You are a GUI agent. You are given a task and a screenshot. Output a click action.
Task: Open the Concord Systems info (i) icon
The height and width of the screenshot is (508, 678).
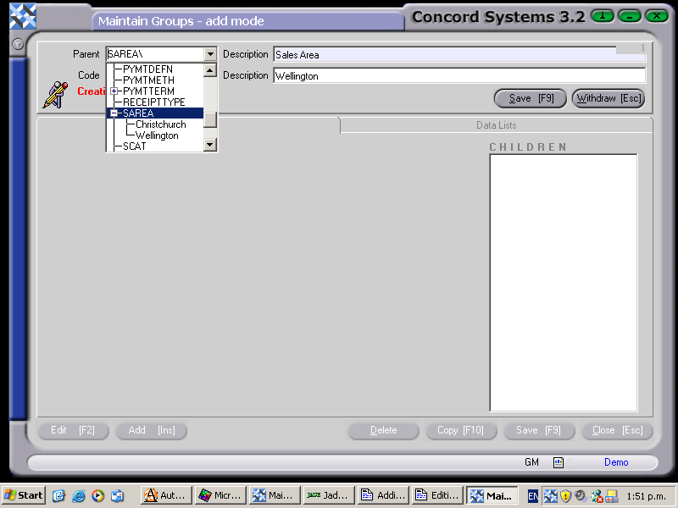click(602, 15)
